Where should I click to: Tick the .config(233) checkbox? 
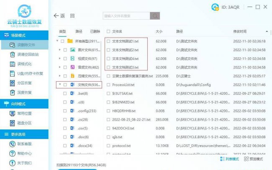(65, 111)
